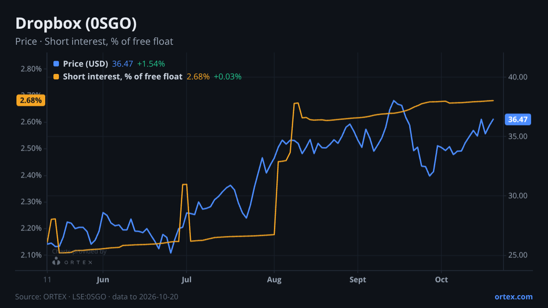Image resolution: width=548 pixels, height=308 pixels.
Task: Click the 2.30% left axis label
Action: (31, 202)
